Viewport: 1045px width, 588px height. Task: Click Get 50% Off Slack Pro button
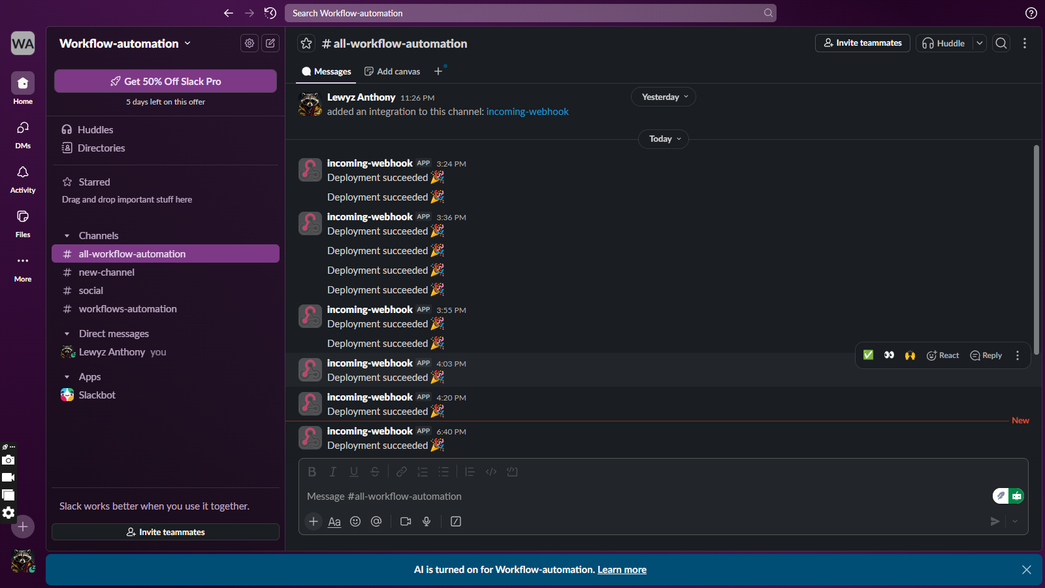(165, 82)
